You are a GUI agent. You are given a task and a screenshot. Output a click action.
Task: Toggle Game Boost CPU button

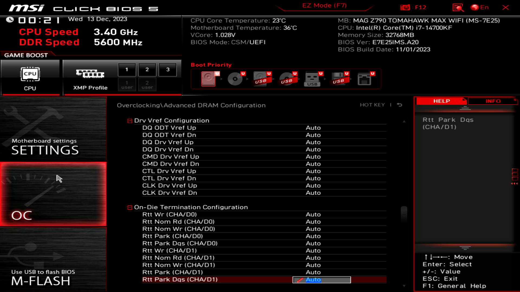tap(30, 77)
